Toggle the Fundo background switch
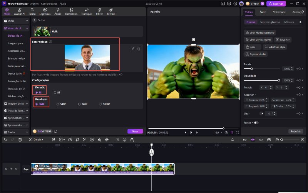308x193 pixels. [256, 122]
